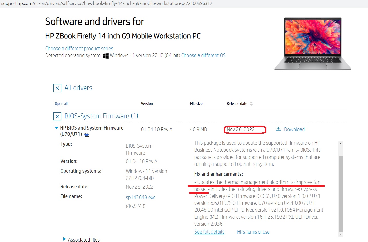The height and width of the screenshot is (242, 368).
Task: Click Open all to expand every driver category
Action: tap(61, 103)
